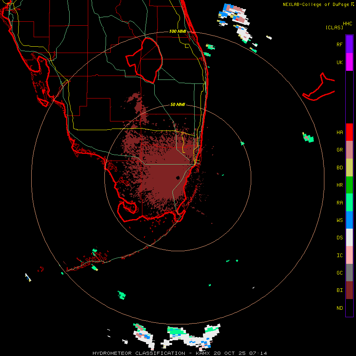Click the 'BD' legend label
This screenshot has height=356, width=356.
[339, 168]
